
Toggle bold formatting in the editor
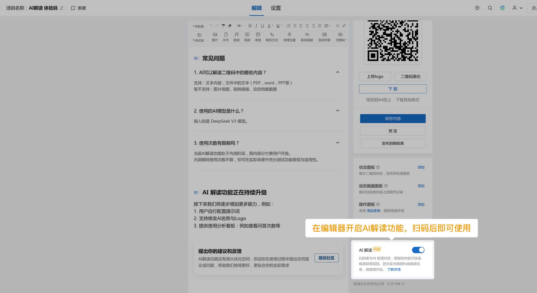(x=250, y=26)
